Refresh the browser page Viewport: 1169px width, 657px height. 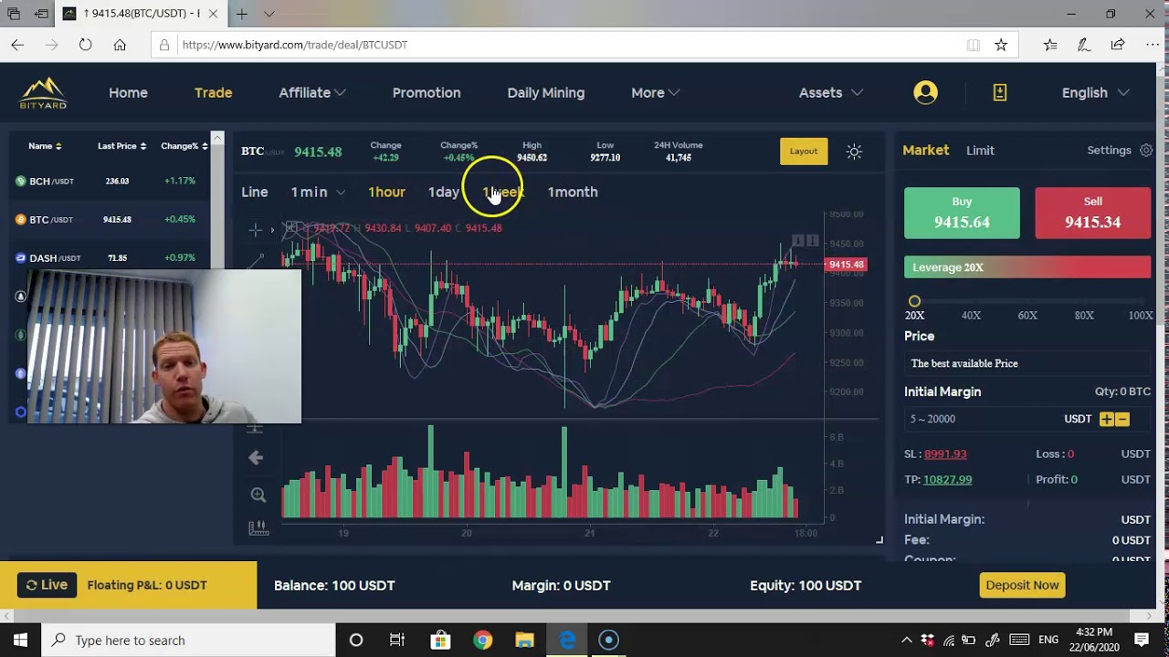point(85,45)
